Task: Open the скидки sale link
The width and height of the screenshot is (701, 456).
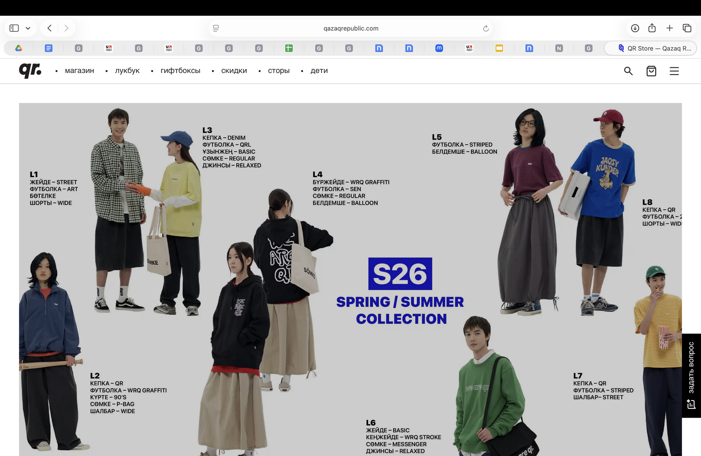Action: tap(234, 70)
